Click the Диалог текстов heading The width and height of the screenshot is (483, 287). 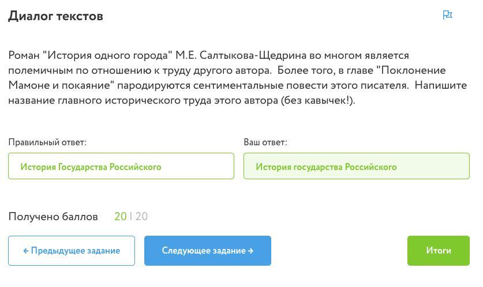click(x=55, y=16)
